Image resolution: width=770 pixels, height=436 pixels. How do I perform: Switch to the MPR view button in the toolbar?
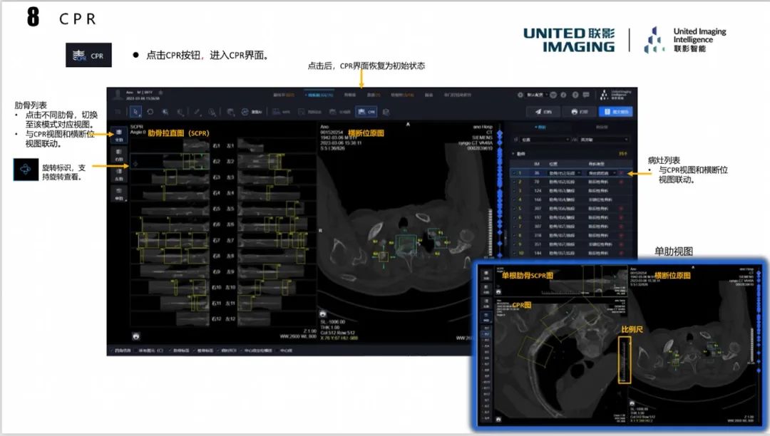tap(282, 112)
